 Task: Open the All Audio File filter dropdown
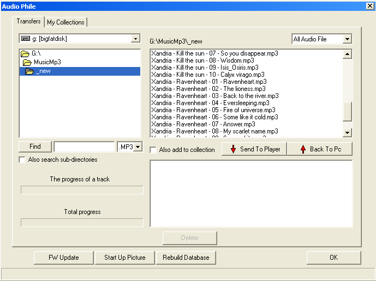click(347, 39)
